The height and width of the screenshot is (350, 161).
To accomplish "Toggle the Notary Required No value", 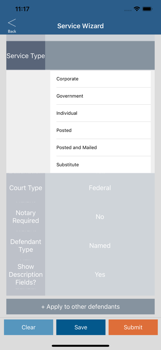I will [x=100, y=217].
